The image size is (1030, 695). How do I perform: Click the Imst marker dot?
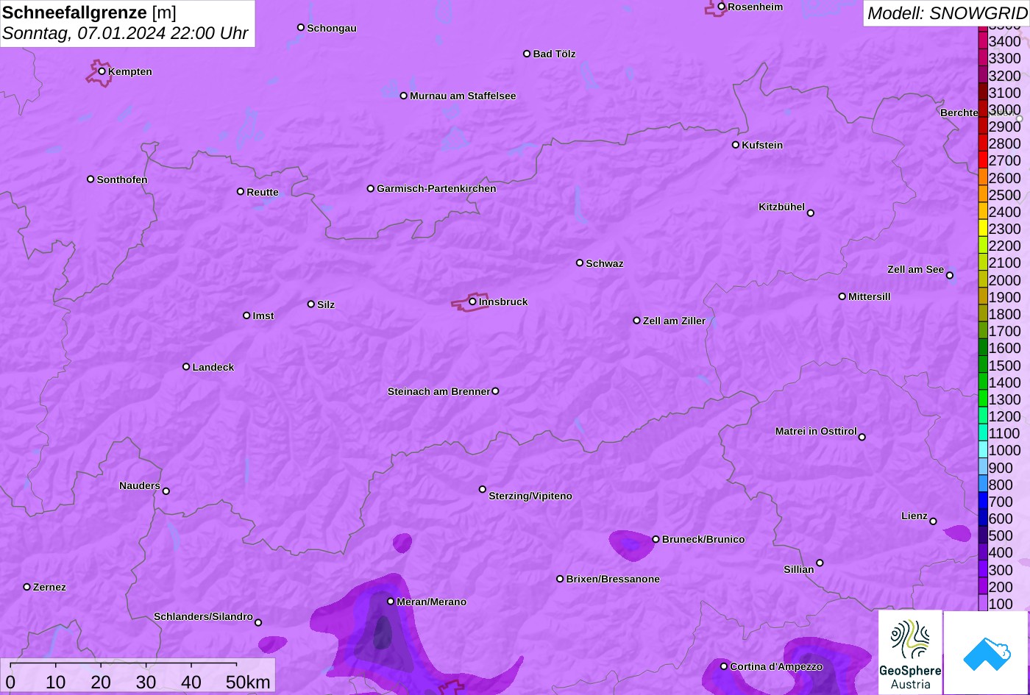click(x=246, y=316)
